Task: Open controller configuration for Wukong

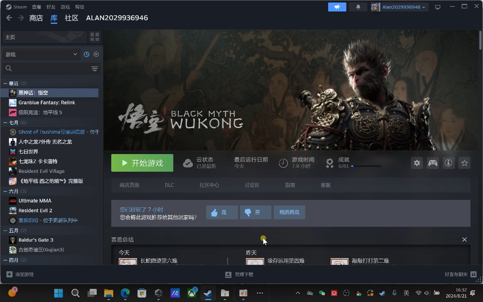Action: tap(432, 163)
